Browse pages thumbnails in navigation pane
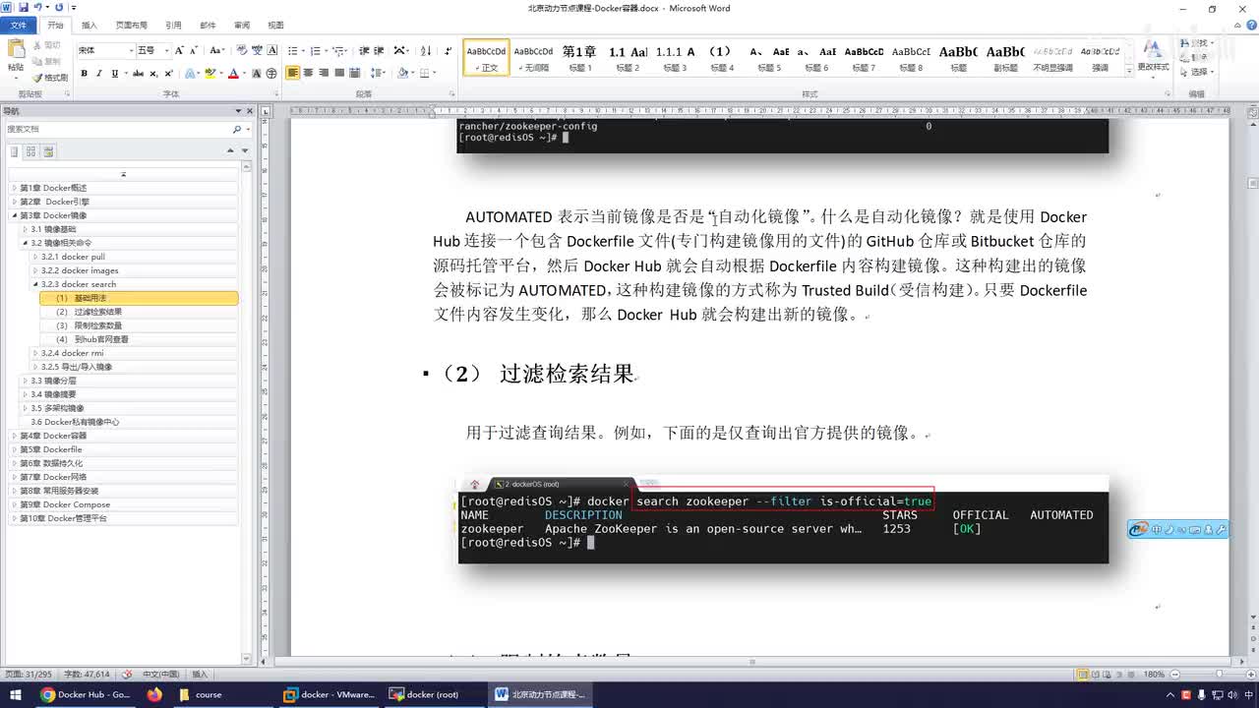This screenshot has width=1259, height=708. [x=31, y=151]
